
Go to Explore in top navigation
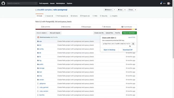point(70,4)
